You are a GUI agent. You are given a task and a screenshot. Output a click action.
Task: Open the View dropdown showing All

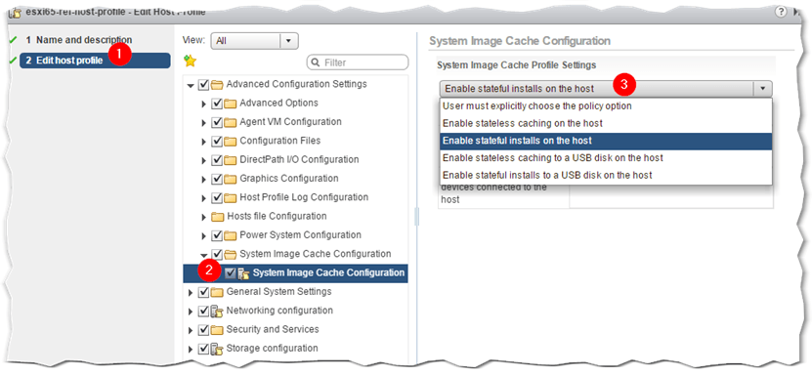tap(255, 41)
